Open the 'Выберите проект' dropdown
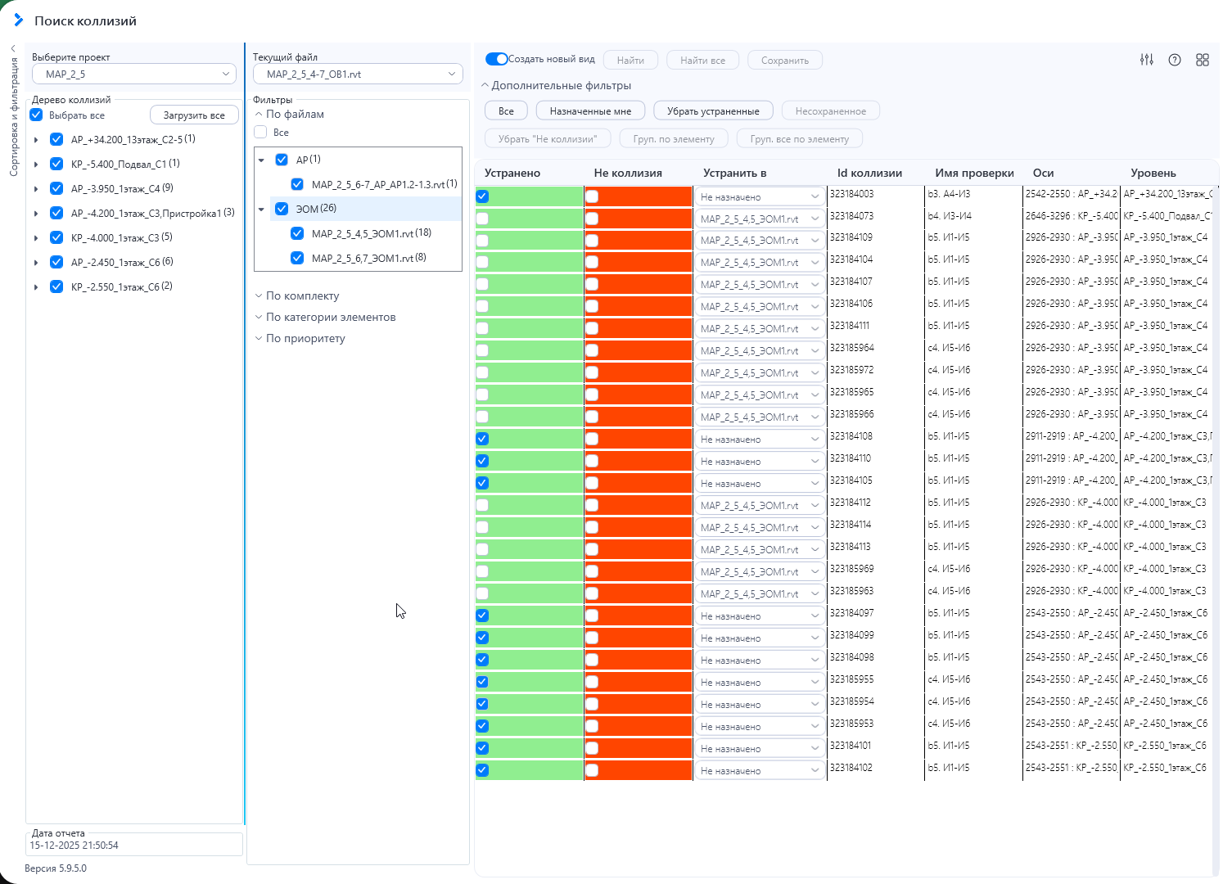This screenshot has width=1223, height=884. (x=134, y=74)
